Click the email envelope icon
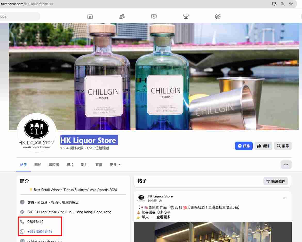 [22, 241]
